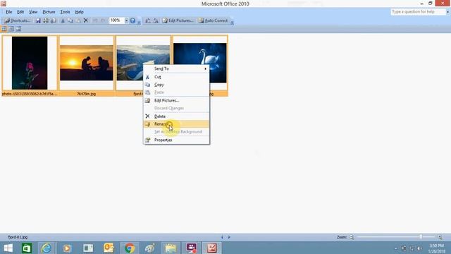The height and width of the screenshot is (254, 451).
Task: Switch to Filmstrip view icon
Action: pyautogui.click(x=11, y=29)
